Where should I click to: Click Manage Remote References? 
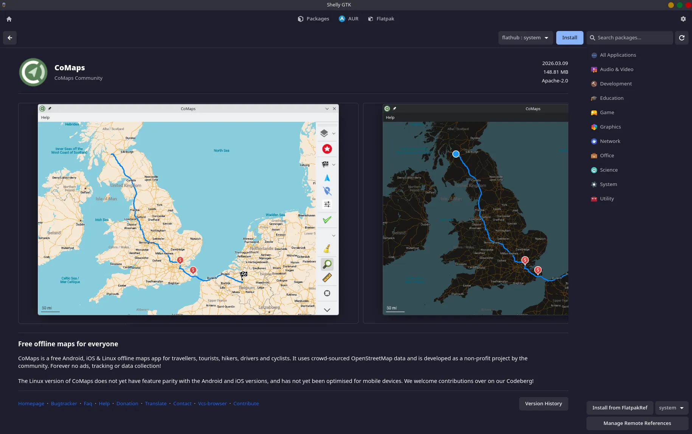(x=637, y=423)
